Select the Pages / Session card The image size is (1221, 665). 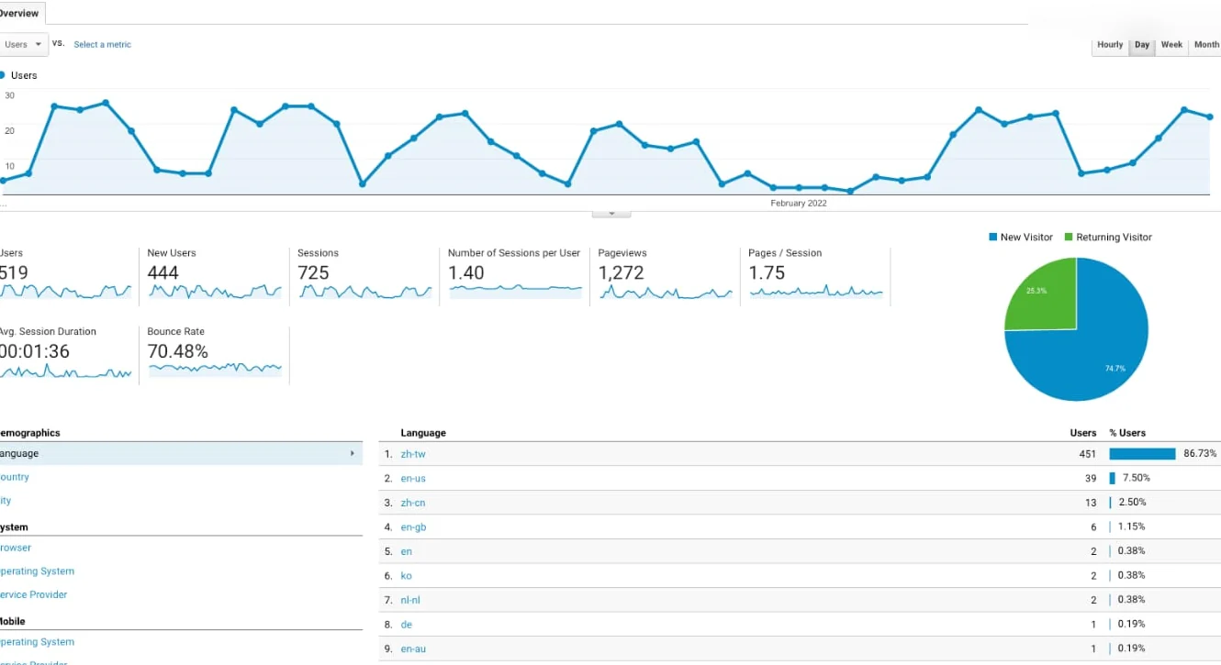(x=815, y=274)
